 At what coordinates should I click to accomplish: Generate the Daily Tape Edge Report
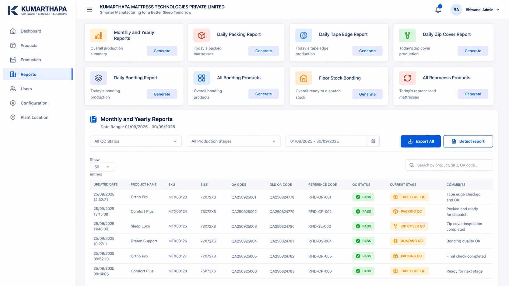367,51
